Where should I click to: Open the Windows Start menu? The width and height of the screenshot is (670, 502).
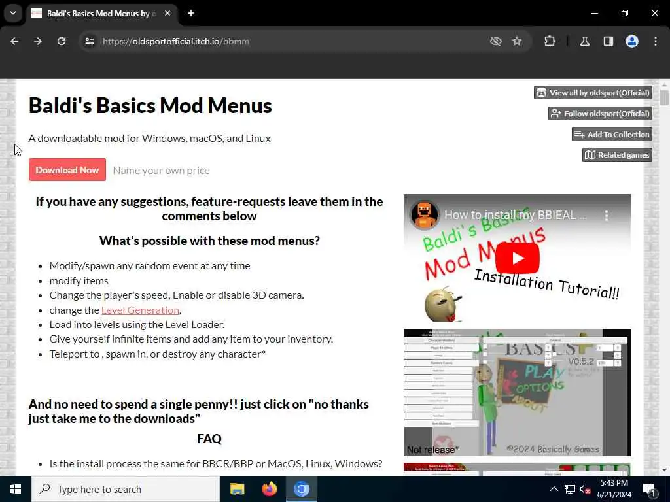pos(16,489)
